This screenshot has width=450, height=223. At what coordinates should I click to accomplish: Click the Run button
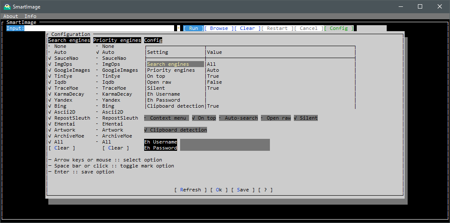tap(193, 28)
